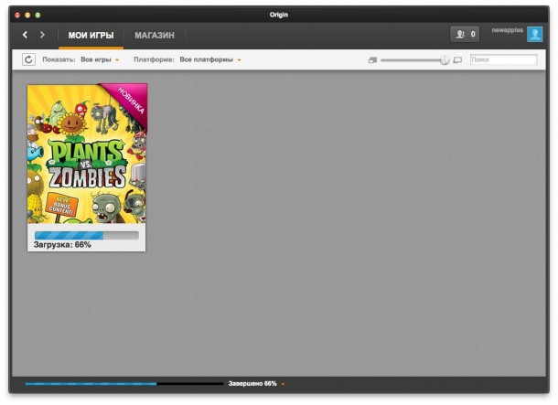Go forward with the right arrow
Image resolution: width=558 pixels, height=405 pixels.
(x=42, y=35)
